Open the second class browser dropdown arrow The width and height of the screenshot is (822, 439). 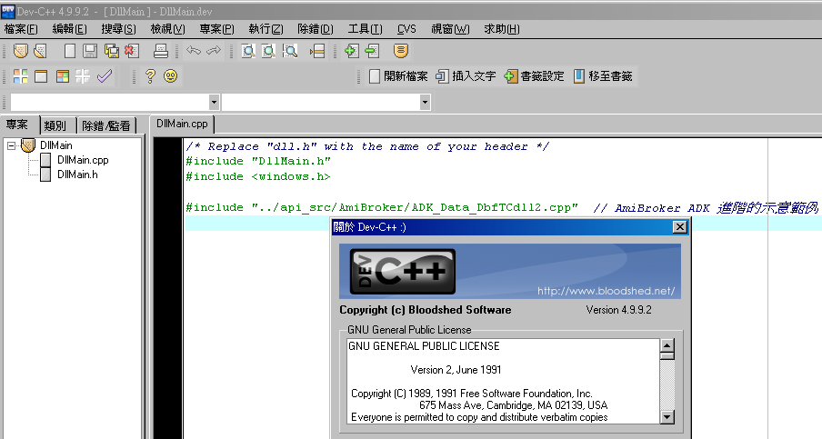pos(426,102)
